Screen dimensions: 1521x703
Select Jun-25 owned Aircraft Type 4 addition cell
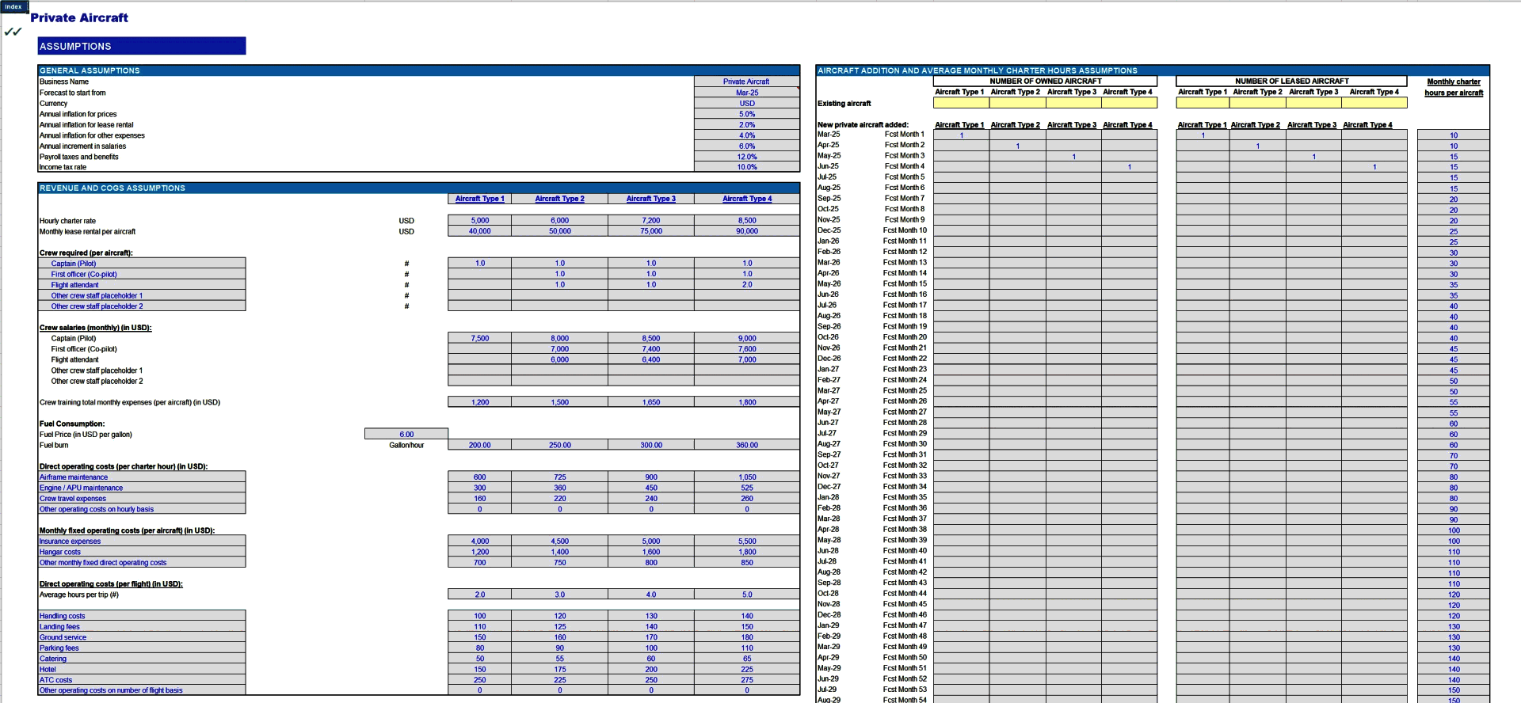(x=1129, y=167)
